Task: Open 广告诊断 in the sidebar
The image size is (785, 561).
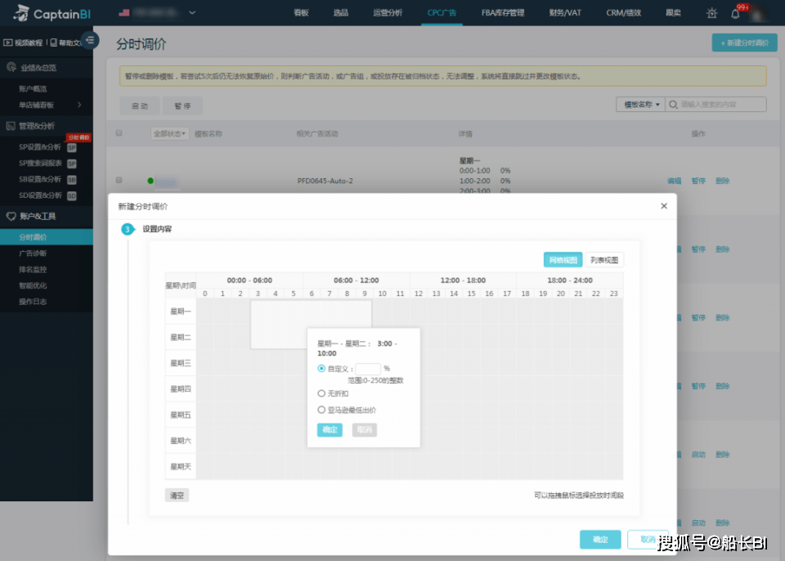Action: pos(33,253)
